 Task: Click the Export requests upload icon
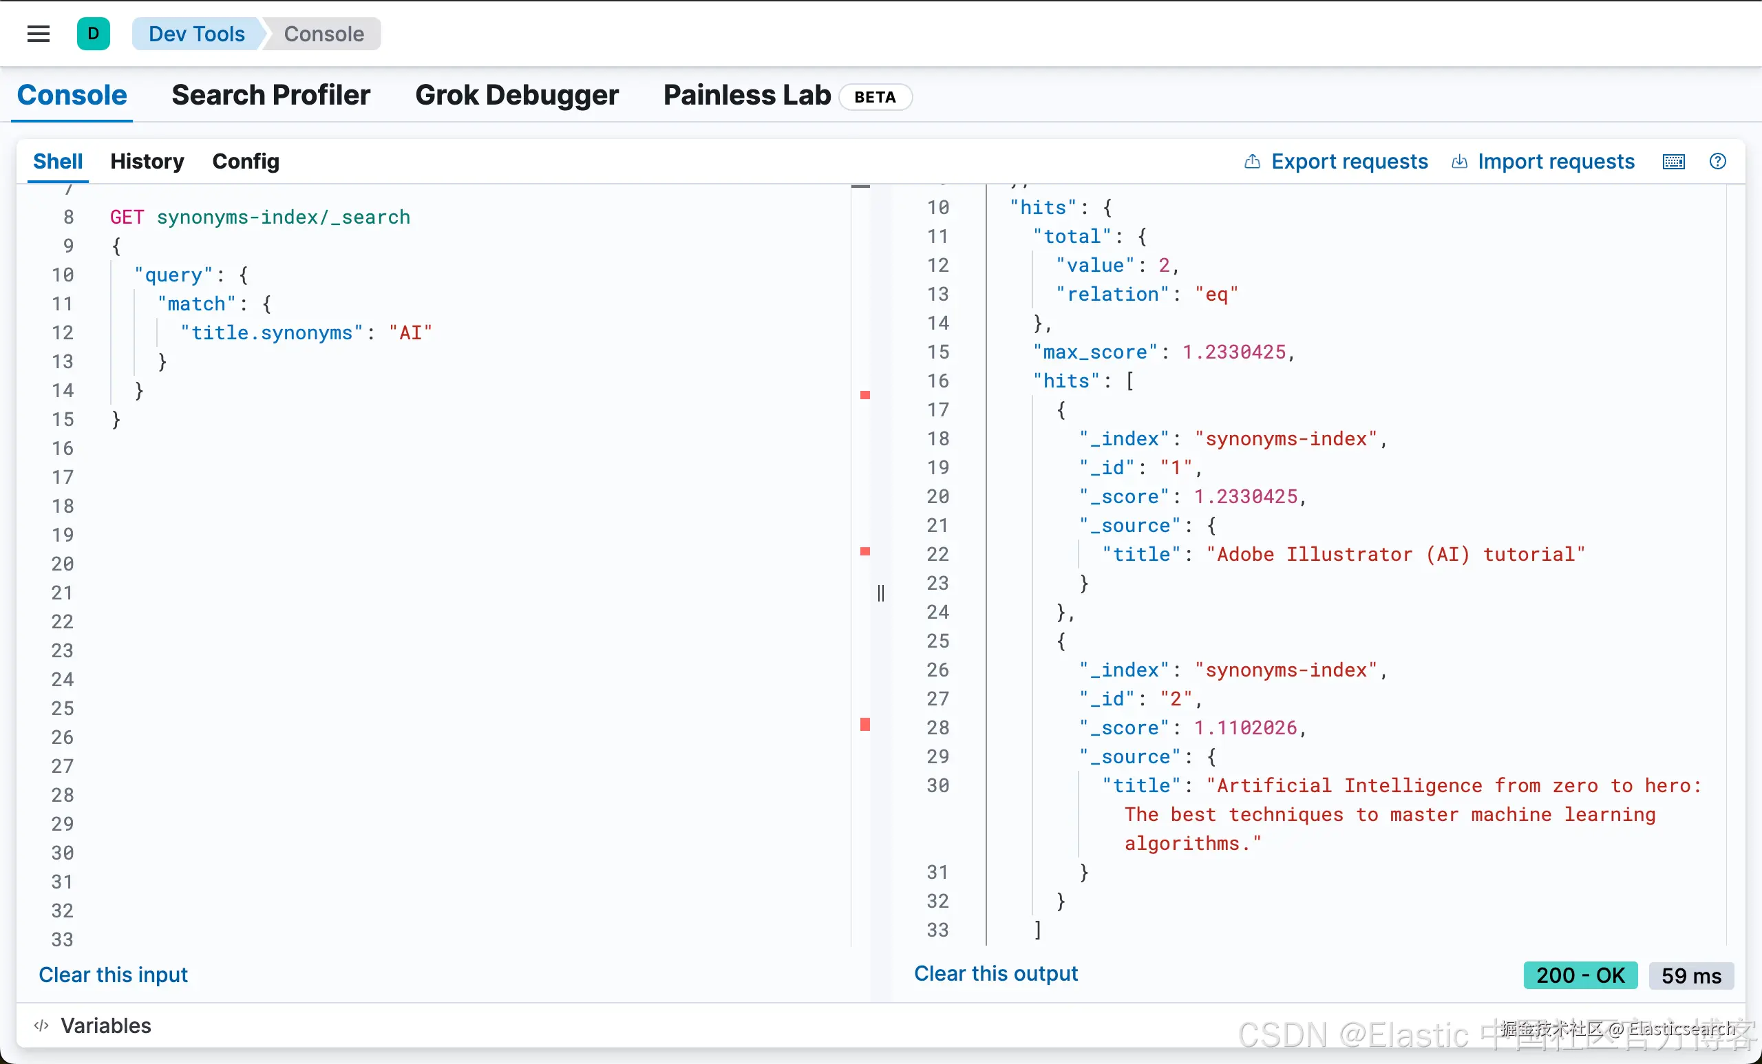coord(1252,162)
